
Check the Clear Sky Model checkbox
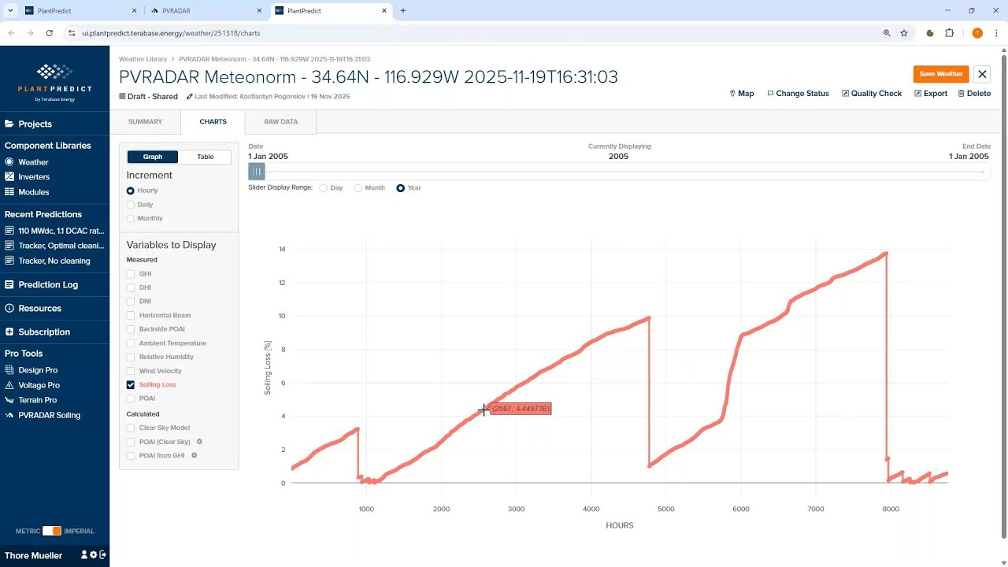131,428
